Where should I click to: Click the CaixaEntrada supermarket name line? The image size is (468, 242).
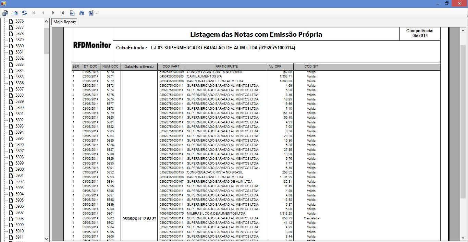206,48
